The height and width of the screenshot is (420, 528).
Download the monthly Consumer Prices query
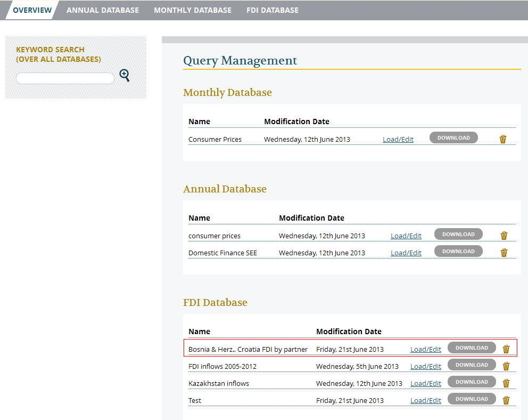[x=453, y=138]
